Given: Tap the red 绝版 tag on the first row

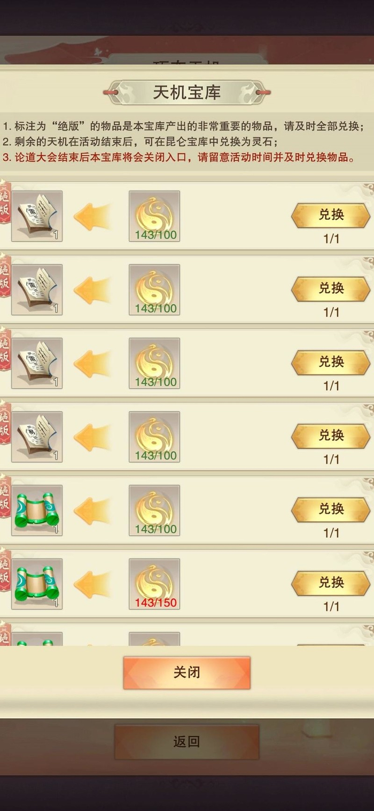Looking at the screenshot, I should tap(5, 202).
